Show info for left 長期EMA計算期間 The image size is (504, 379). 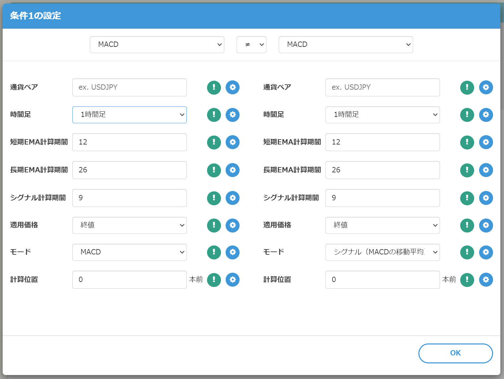click(x=214, y=170)
